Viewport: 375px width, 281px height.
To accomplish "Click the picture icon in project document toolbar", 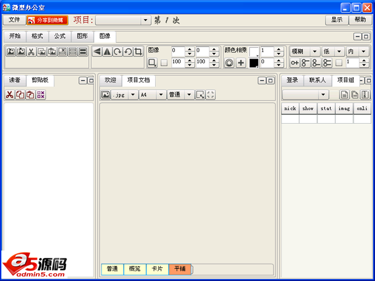I will click(x=105, y=95).
